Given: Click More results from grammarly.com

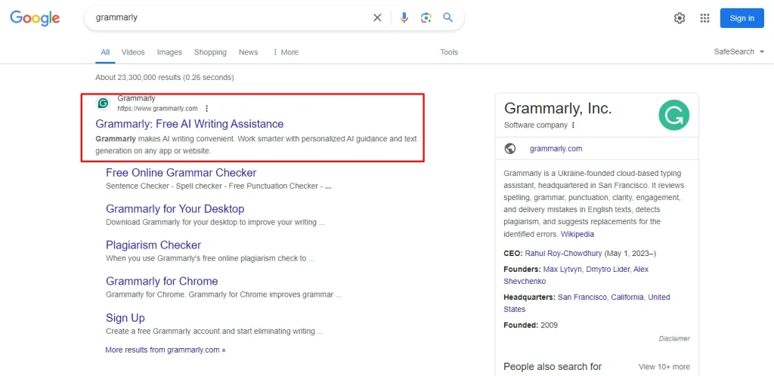Looking at the screenshot, I should 166,350.
